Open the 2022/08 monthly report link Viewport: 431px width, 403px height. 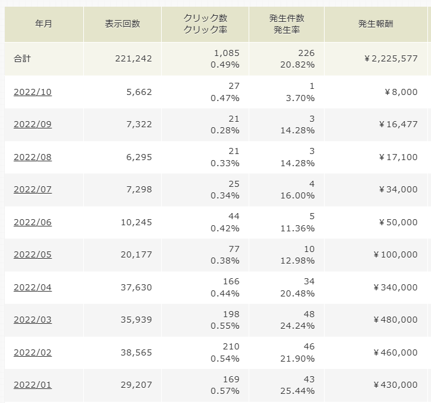(32, 157)
